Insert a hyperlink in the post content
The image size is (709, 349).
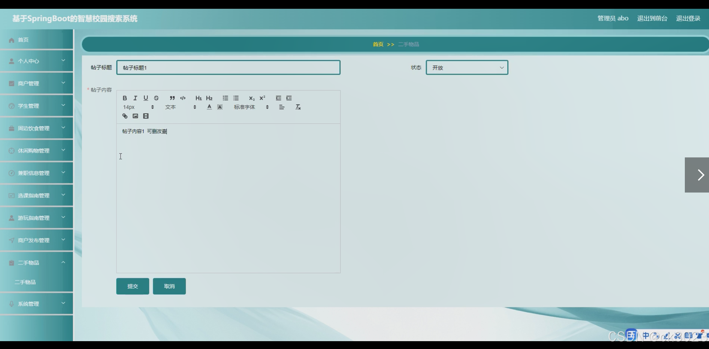[x=125, y=116]
